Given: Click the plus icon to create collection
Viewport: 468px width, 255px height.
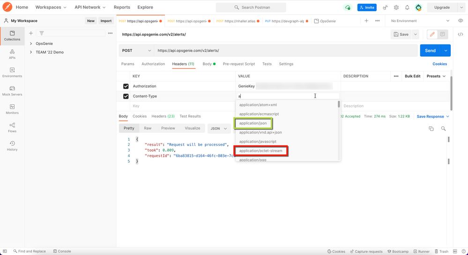Looking at the screenshot, I should [31, 33].
